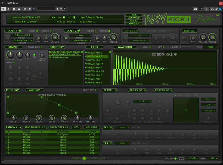Click the Pitch Env Curve knob
This screenshot has height=165, width=223.
(64, 118)
